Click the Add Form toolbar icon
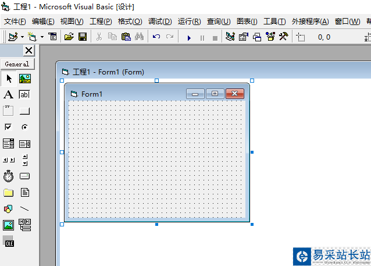This screenshot has height=266, width=371. point(32,37)
